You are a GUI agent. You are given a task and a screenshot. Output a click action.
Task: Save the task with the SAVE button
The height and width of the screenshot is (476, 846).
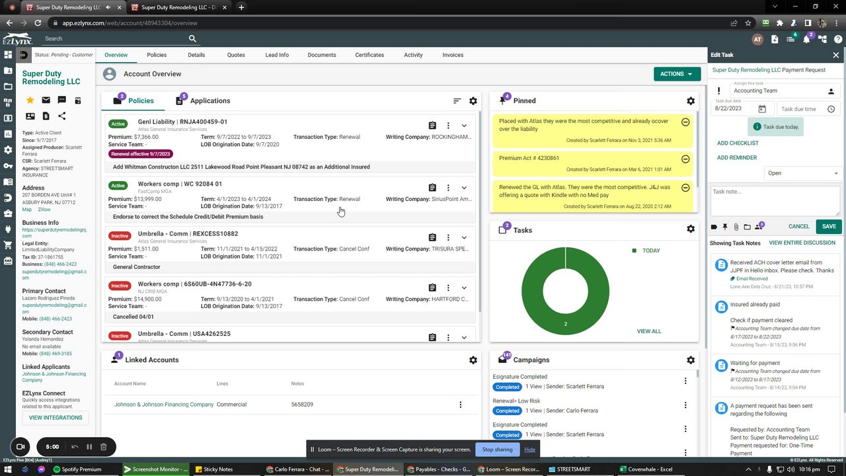(829, 227)
